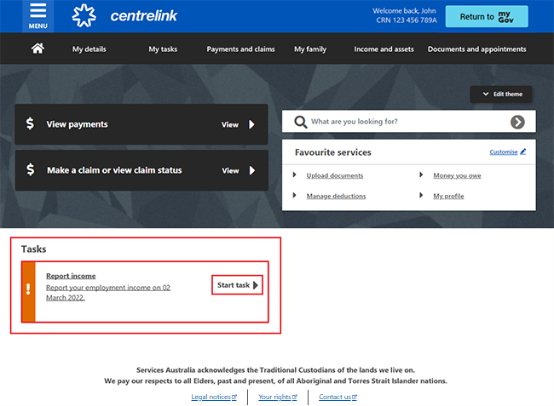Open Manage deductions link
Viewport: 554px width, 406px height.
click(x=336, y=196)
